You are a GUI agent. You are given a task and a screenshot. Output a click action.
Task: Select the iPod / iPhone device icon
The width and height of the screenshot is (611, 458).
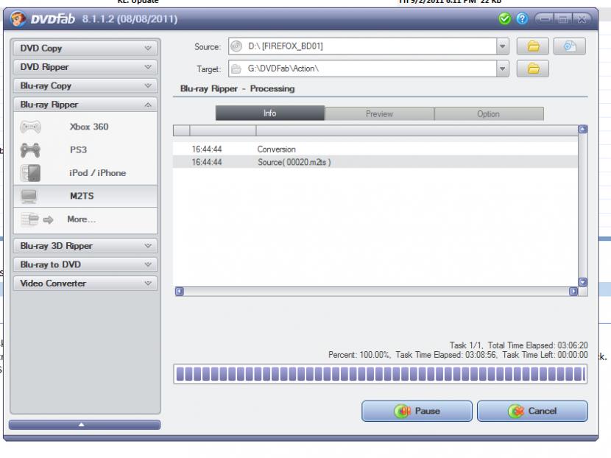pyautogui.click(x=31, y=173)
